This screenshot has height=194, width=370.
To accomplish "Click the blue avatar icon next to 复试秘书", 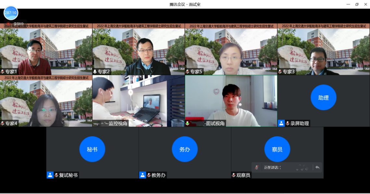I will [49, 175].
